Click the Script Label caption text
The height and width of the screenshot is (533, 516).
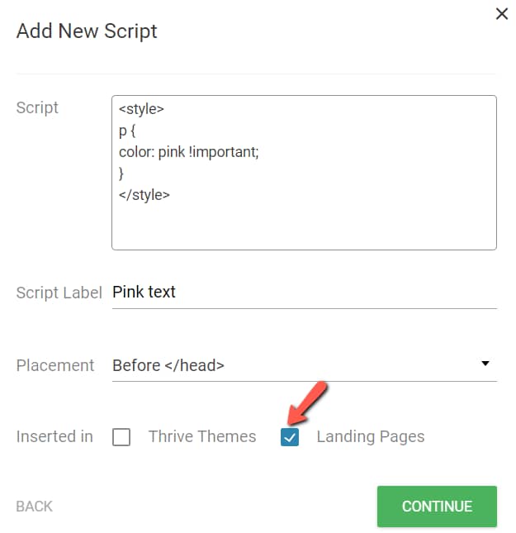point(59,292)
